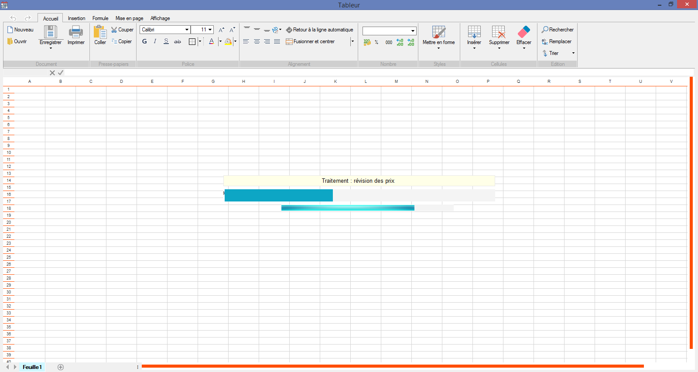Open the Mettre en forme styles tool
Image resolution: width=698 pixels, height=372 pixels.
(x=438, y=32)
